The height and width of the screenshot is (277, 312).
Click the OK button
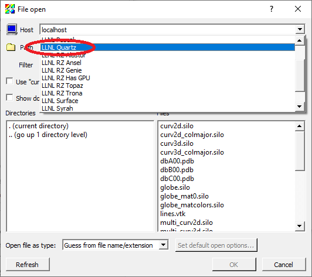[x=234, y=265]
